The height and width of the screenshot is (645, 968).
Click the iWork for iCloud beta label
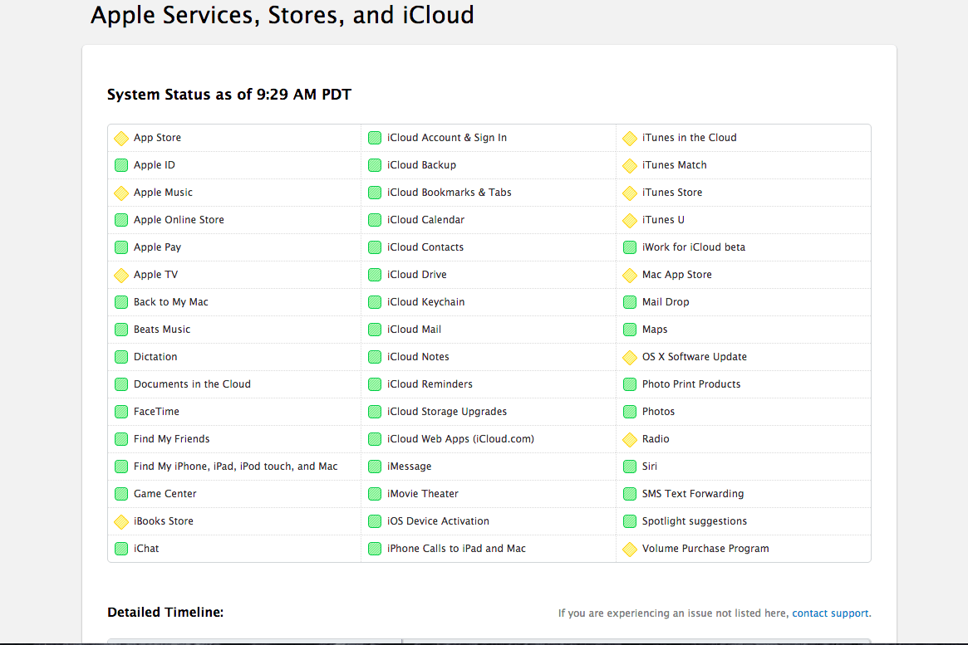pos(693,247)
